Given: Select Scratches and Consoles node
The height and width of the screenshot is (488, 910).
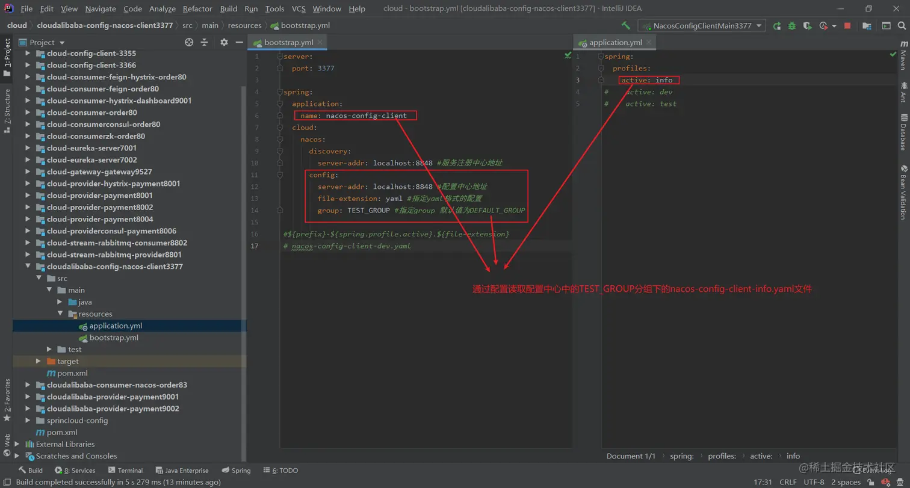Looking at the screenshot, I should coord(76,456).
